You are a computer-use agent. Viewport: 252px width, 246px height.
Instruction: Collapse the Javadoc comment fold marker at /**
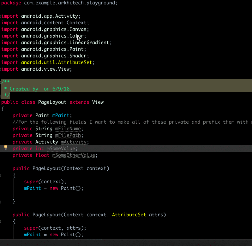click(1, 82)
